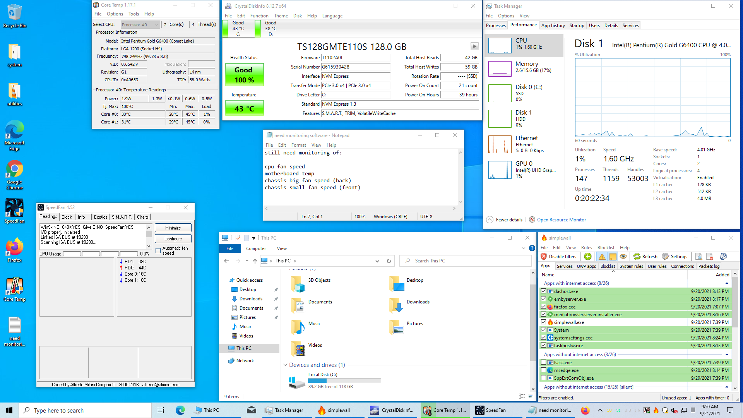The image size is (743, 418).
Task: Open SpeedFan S.M.A.R.T. tab
Action: tap(122, 217)
